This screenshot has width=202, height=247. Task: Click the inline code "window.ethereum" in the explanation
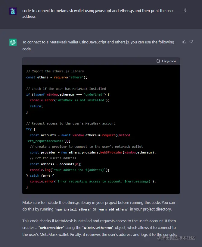[98, 228]
